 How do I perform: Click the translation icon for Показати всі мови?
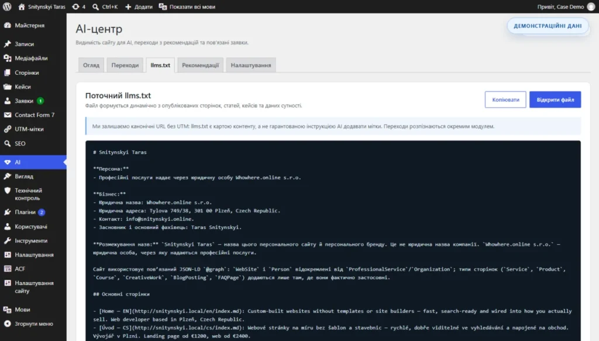[163, 6]
